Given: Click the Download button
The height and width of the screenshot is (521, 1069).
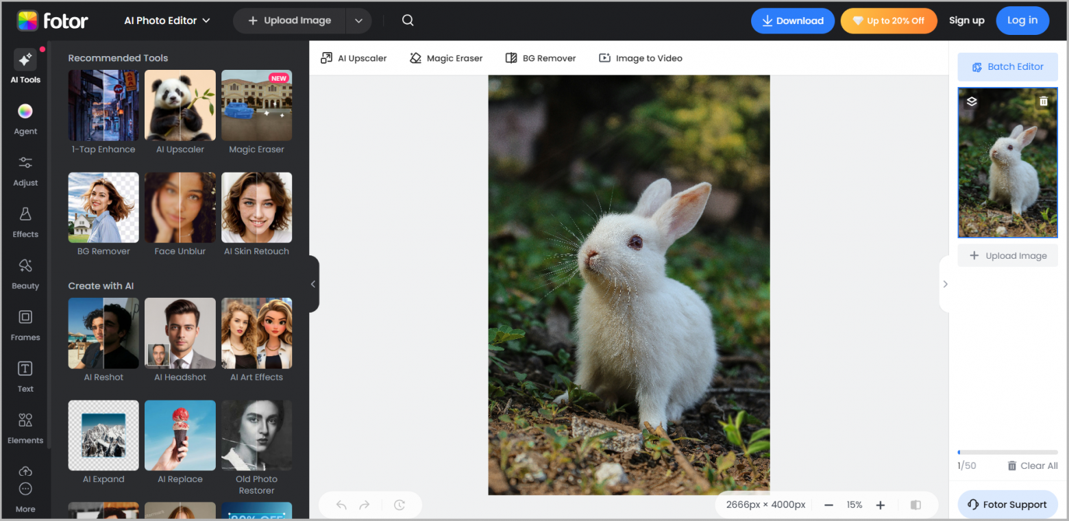Looking at the screenshot, I should pos(793,21).
